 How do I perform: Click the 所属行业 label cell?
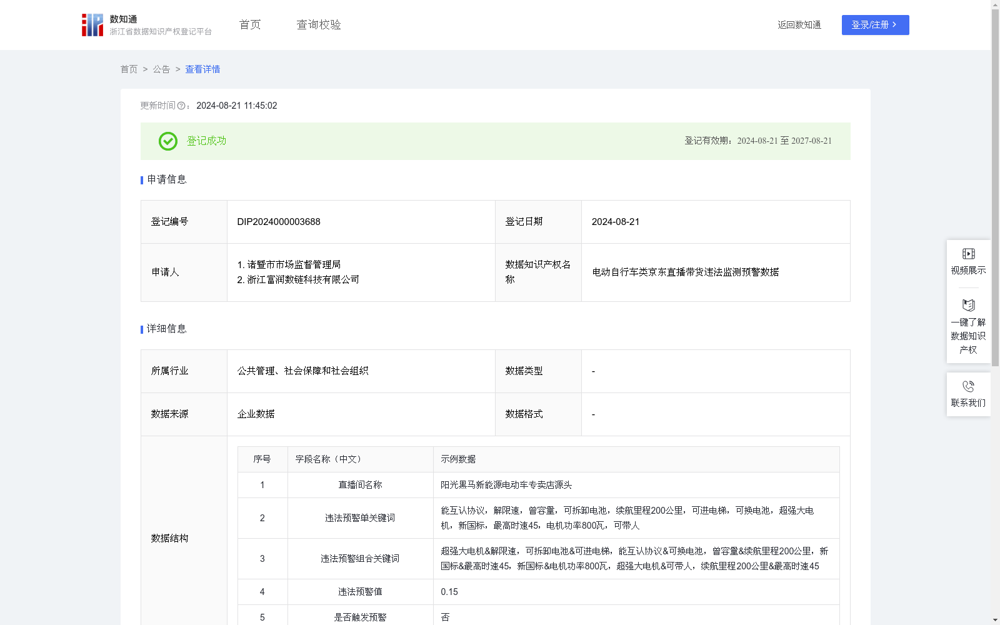pyautogui.click(x=184, y=371)
